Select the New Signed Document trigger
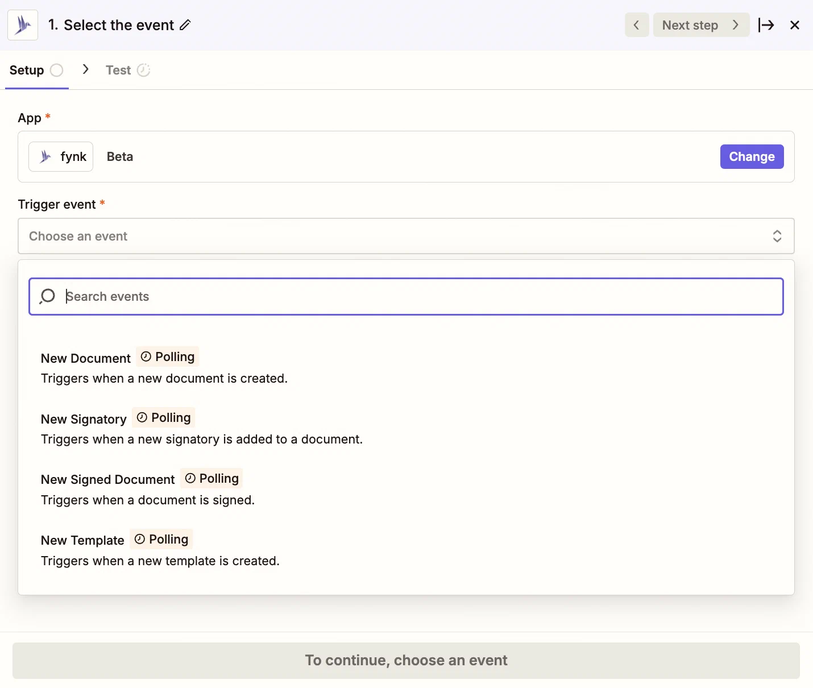Viewport: 813px width, 688px height. pos(406,489)
